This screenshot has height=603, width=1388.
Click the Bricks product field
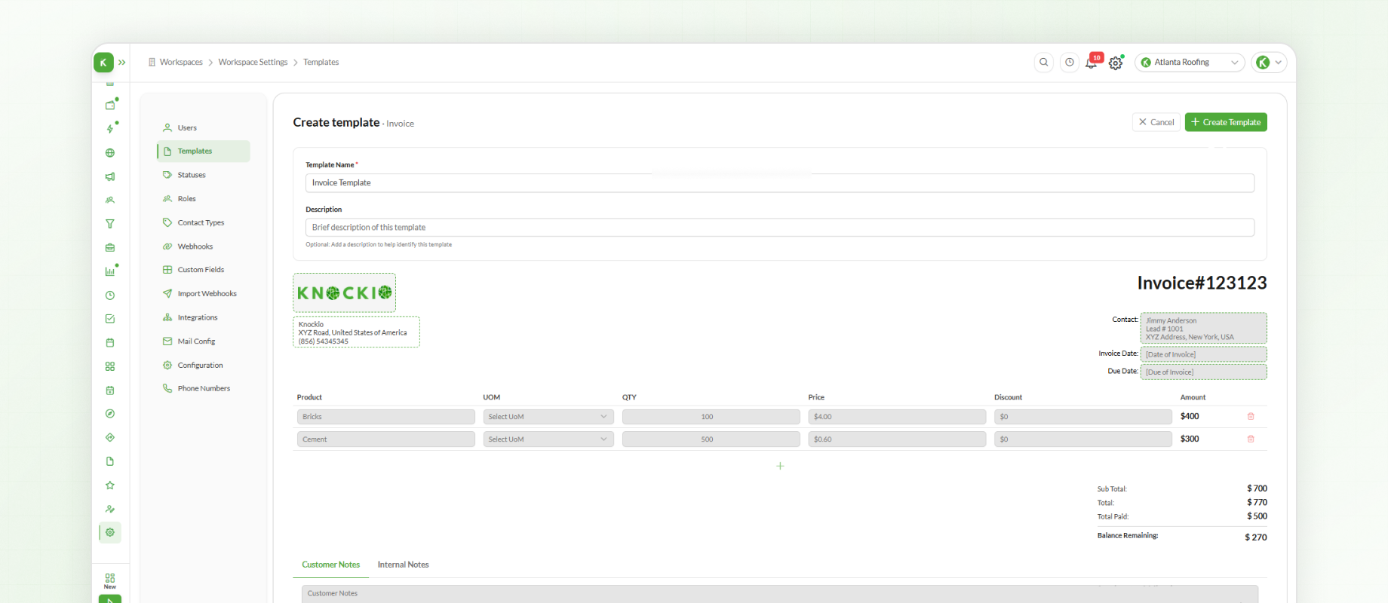(386, 417)
